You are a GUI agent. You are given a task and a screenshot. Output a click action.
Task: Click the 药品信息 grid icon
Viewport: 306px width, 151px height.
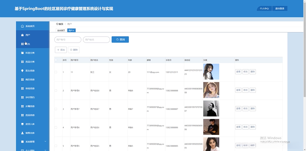tap(22, 115)
